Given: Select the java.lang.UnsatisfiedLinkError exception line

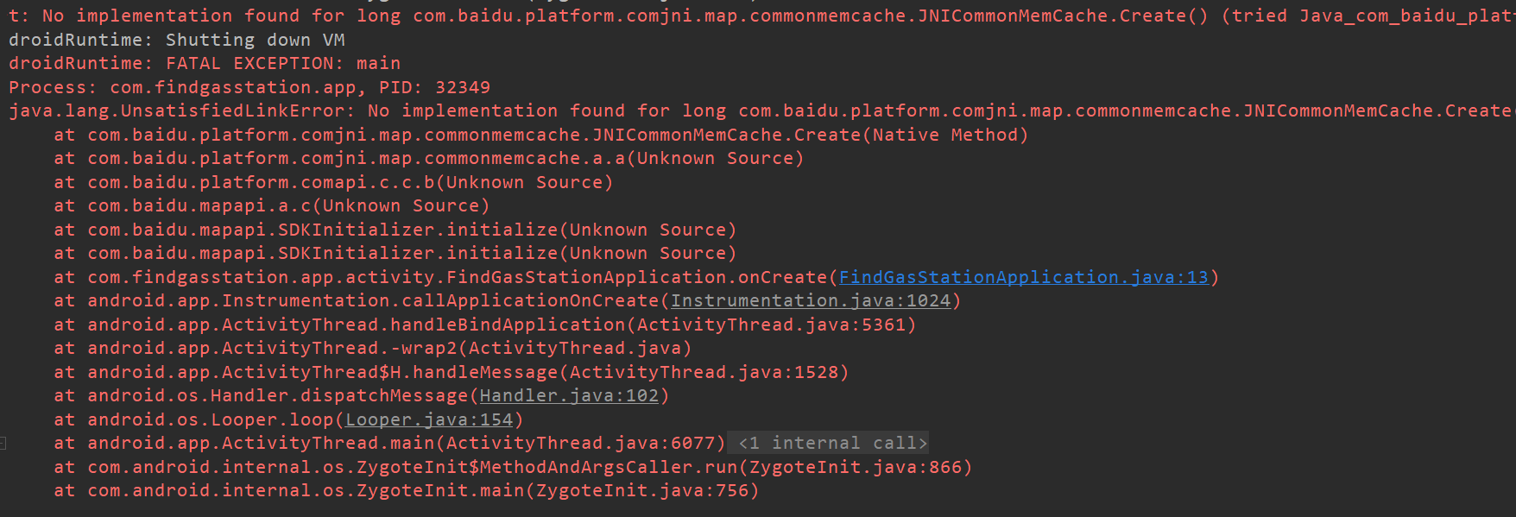Looking at the screenshot, I should [760, 110].
